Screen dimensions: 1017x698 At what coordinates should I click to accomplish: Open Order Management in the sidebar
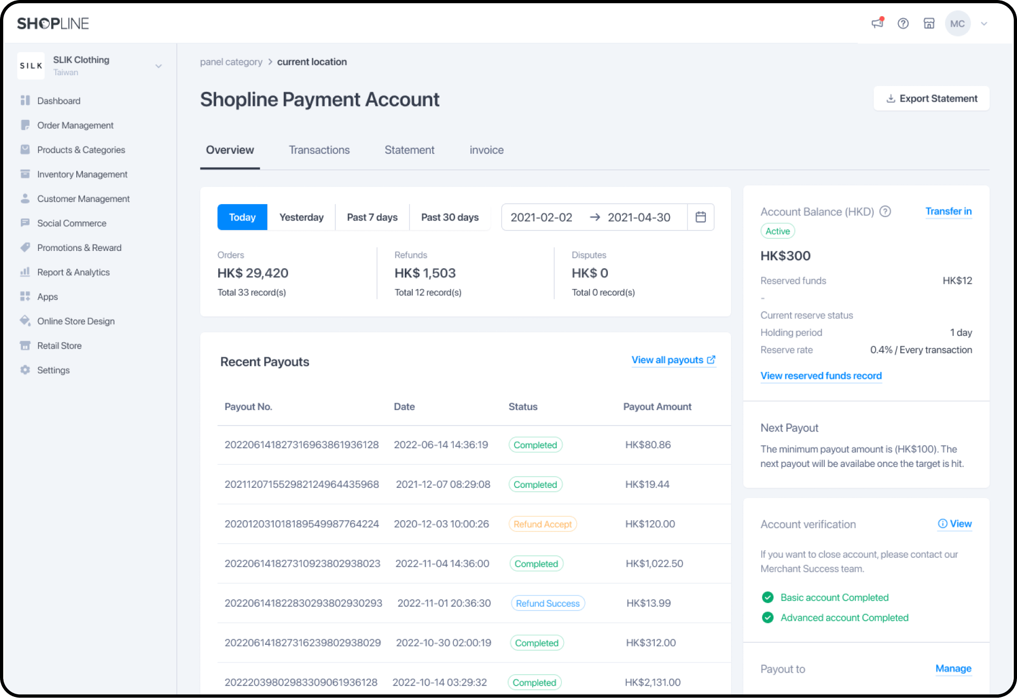75,125
